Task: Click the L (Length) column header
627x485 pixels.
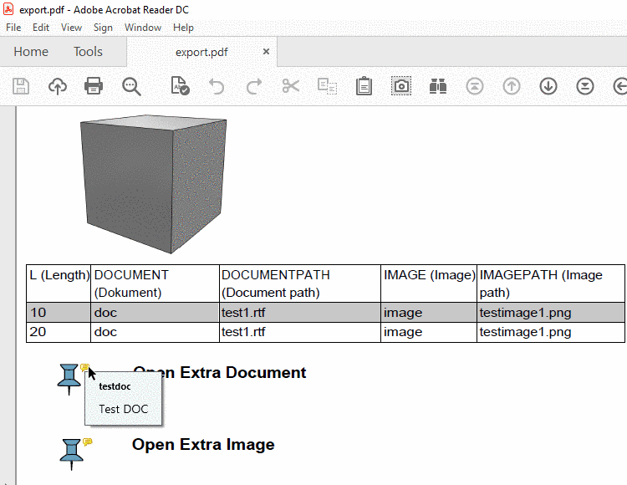Action: (x=59, y=283)
